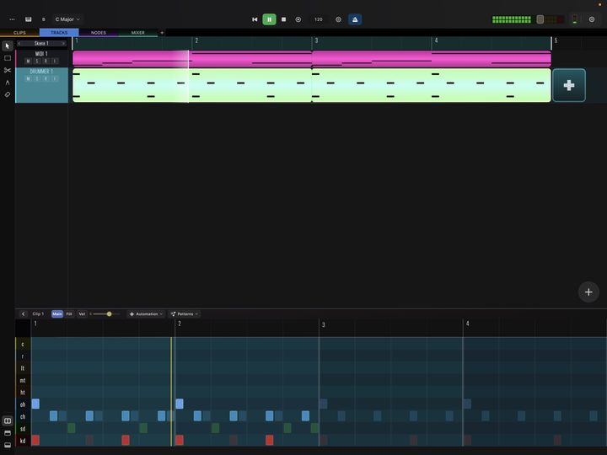Select the 'kd' kick drum lane
The width and height of the screenshot is (607, 455).
[23, 441]
